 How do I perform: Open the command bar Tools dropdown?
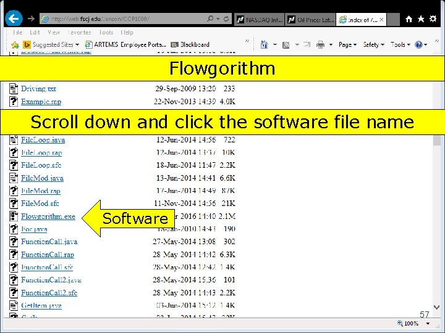[x=400, y=45]
